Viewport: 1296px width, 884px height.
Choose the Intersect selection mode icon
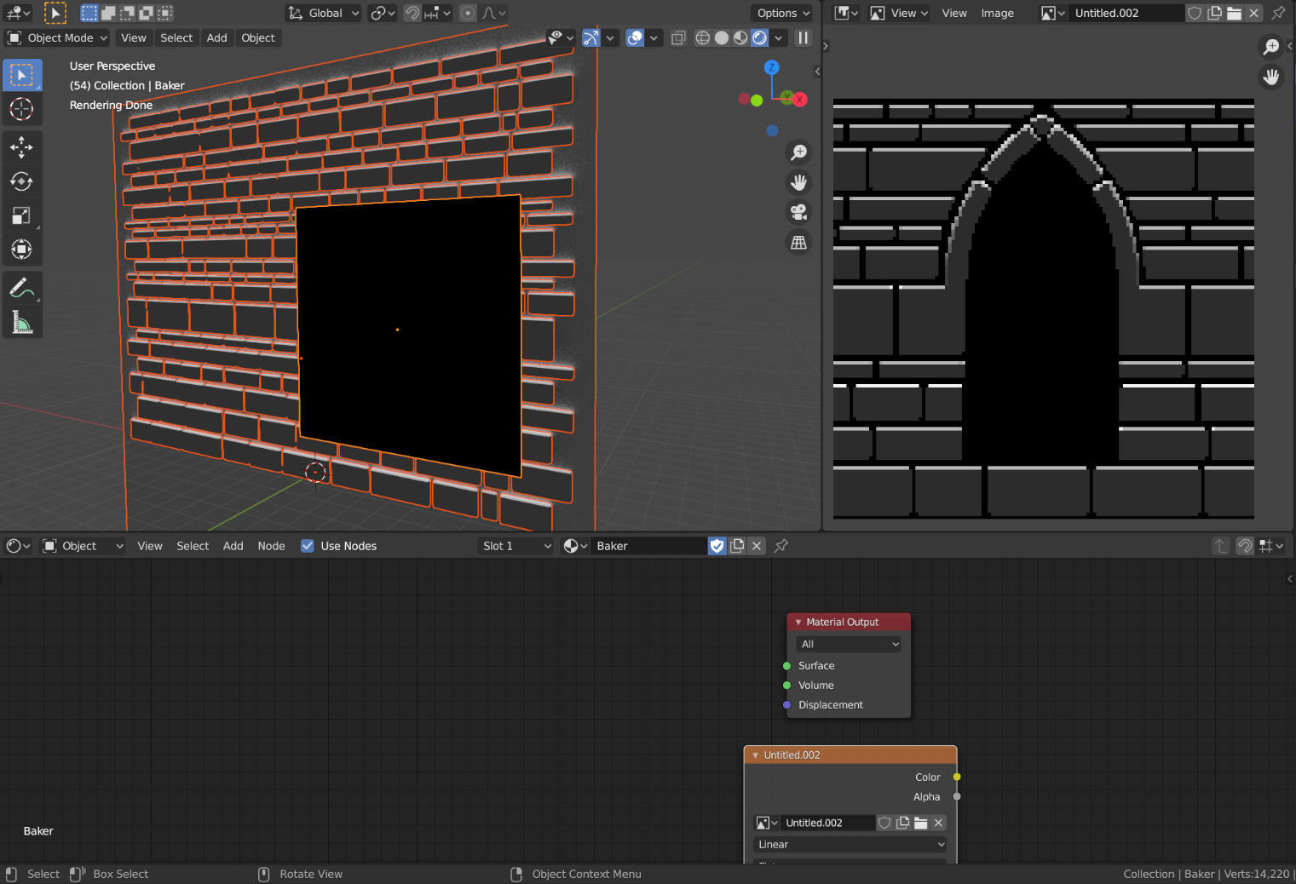(x=164, y=13)
